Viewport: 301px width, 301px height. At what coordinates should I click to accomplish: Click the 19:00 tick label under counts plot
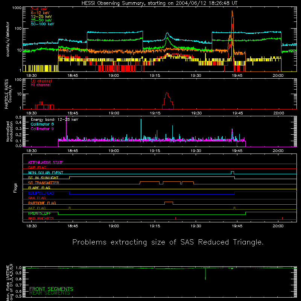[x=114, y=76]
